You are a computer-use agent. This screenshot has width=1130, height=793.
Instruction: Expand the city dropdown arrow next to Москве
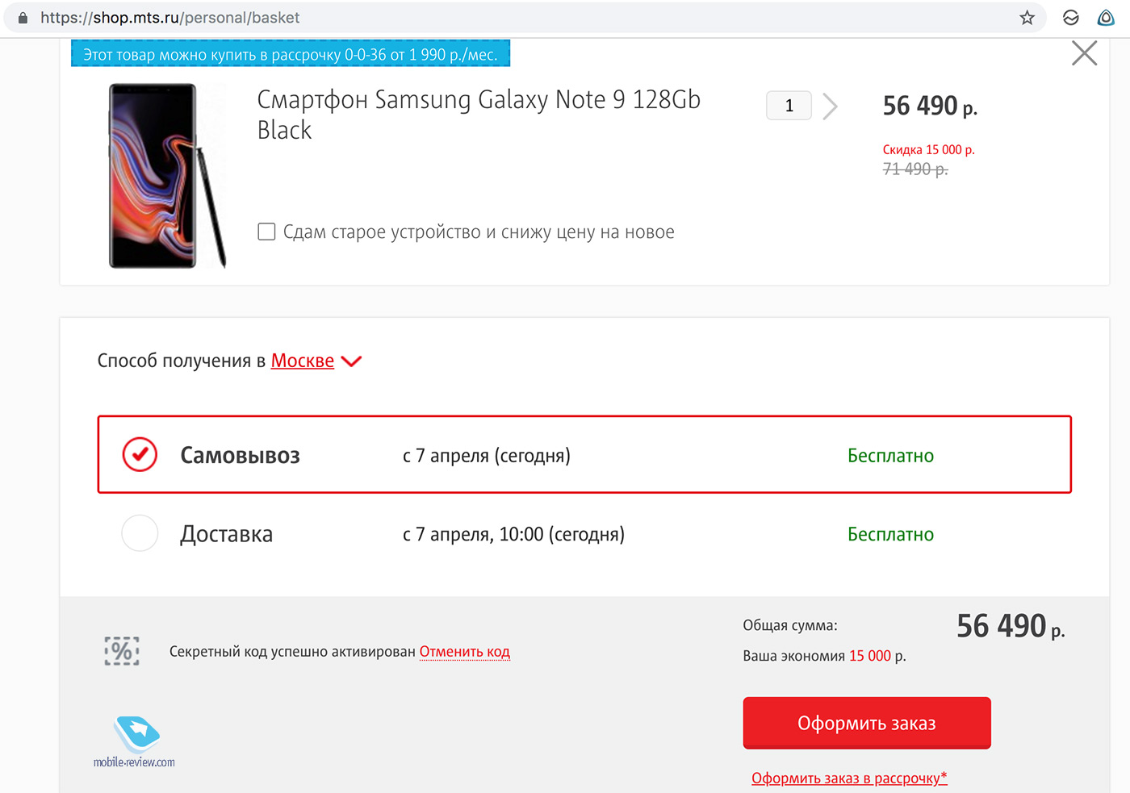(x=351, y=361)
